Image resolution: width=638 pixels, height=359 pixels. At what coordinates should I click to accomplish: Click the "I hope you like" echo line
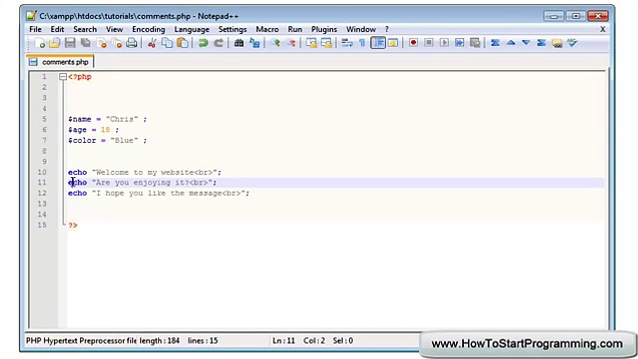(x=159, y=193)
